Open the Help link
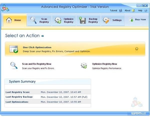This screenshot has height=117, width=150. [140, 11]
